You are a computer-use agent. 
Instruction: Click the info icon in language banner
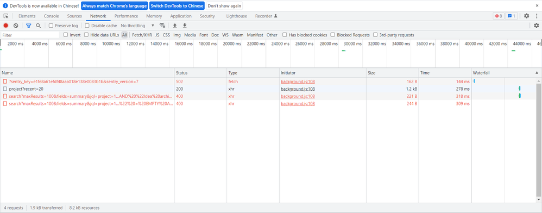point(5,6)
